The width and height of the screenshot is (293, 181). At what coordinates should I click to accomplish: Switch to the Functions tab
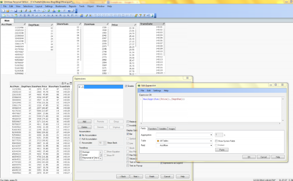(152, 129)
